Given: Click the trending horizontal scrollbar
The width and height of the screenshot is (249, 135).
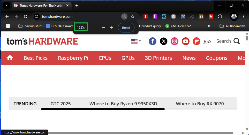Looking at the screenshot, I should tap(103, 109).
